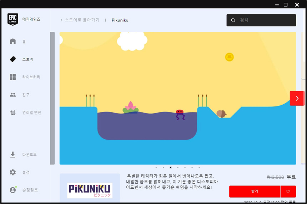Click the Pikuniku gameplay screenshot
The image size is (307, 204).
(177, 98)
